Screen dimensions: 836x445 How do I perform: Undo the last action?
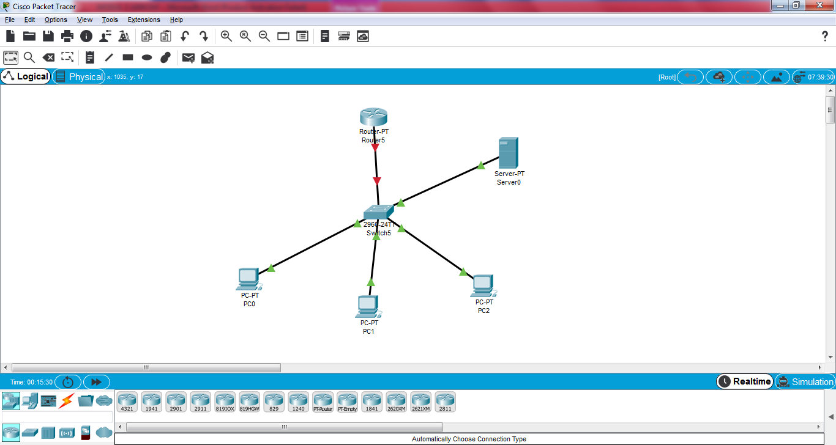coord(185,36)
